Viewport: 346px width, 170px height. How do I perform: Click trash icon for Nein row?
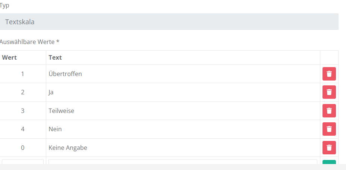(x=329, y=129)
